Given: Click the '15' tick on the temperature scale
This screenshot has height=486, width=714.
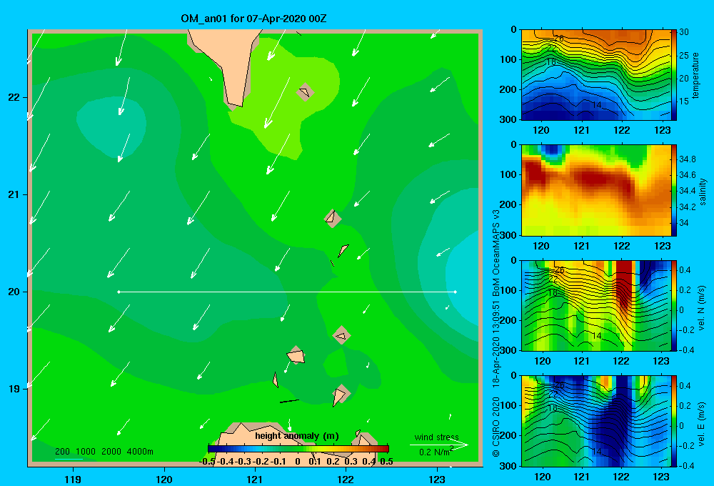Looking at the screenshot, I should pos(684,101).
